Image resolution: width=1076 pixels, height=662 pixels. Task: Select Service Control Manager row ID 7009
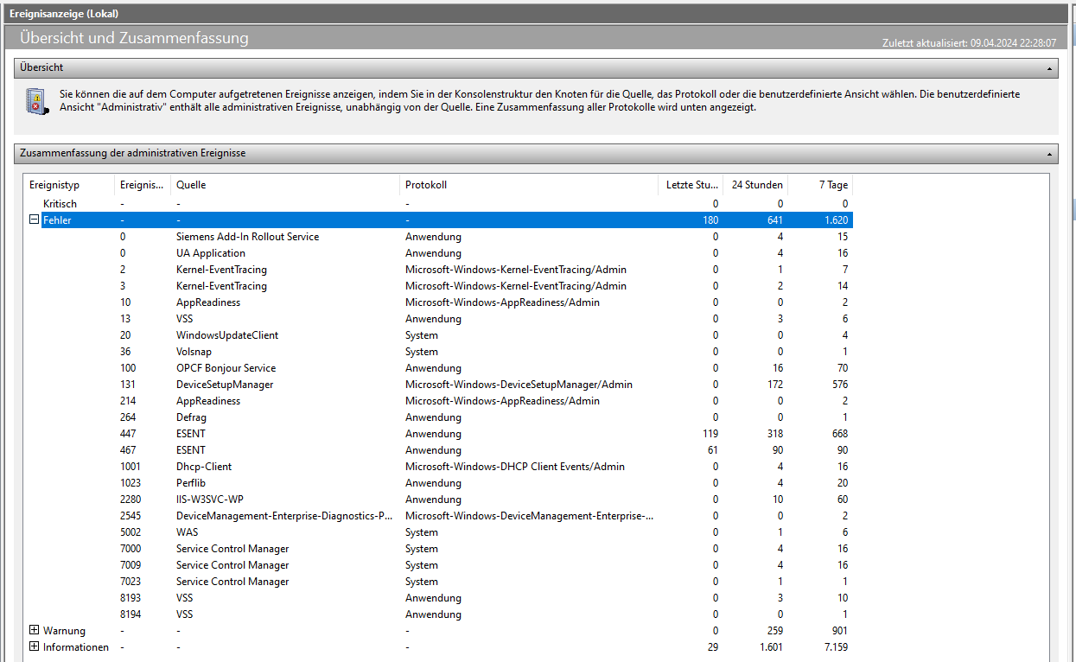[439, 565]
